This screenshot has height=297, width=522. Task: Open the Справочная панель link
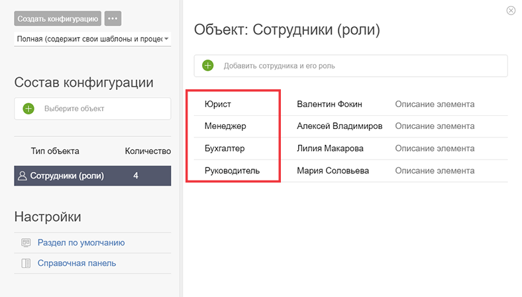coord(77,263)
